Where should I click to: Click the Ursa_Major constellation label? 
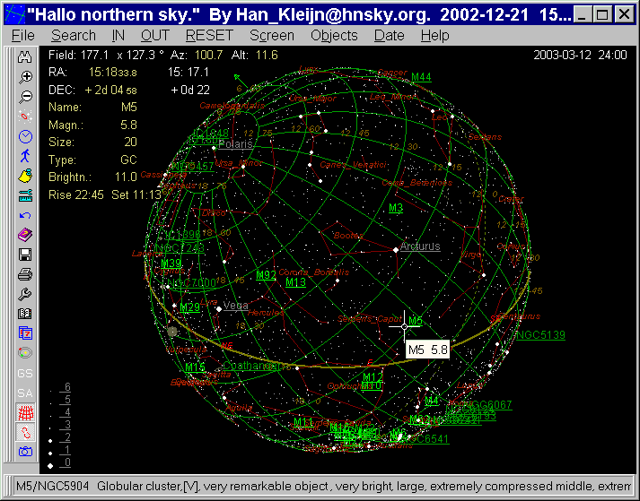tap(312, 99)
